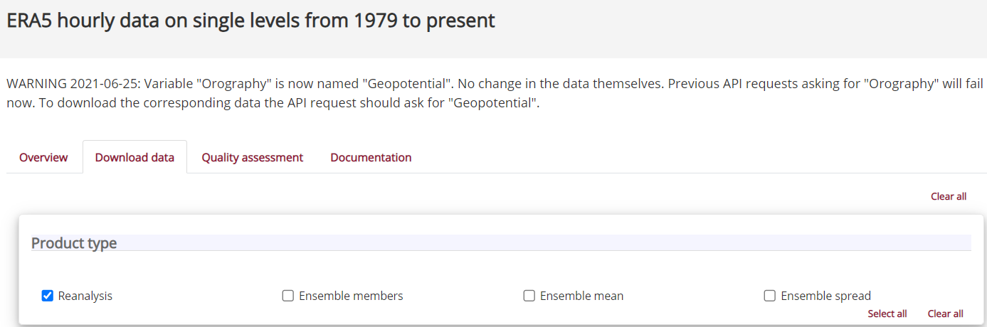The height and width of the screenshot is (327, 987).
Task: Check the Ensemble spread checkbox box
Action: click(769, 296)
